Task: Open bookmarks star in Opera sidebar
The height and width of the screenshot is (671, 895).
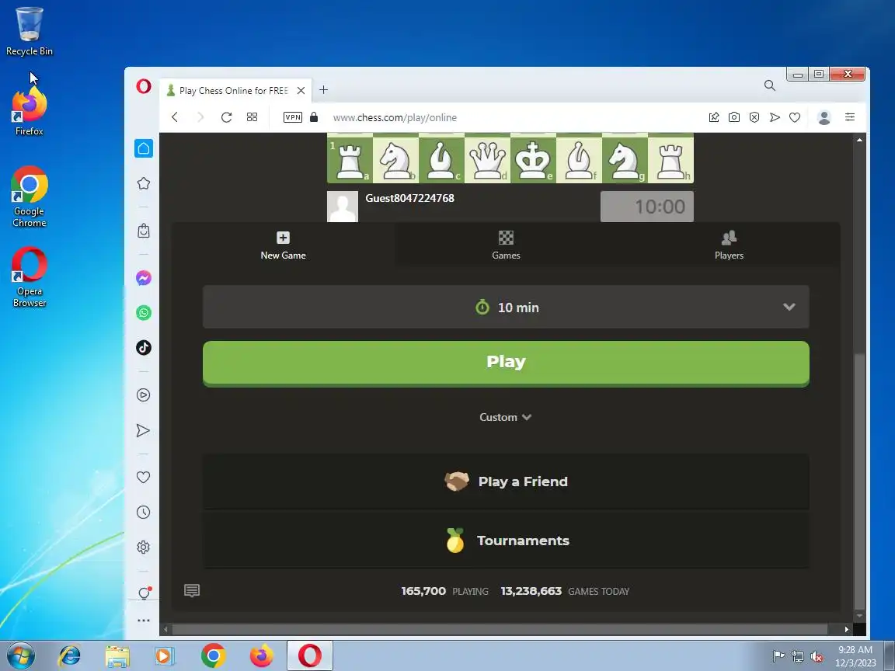Action: point(144,183)
